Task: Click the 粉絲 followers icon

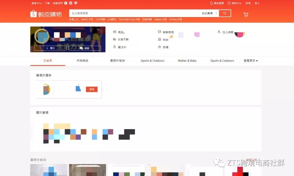Action: tap(159, 39)
